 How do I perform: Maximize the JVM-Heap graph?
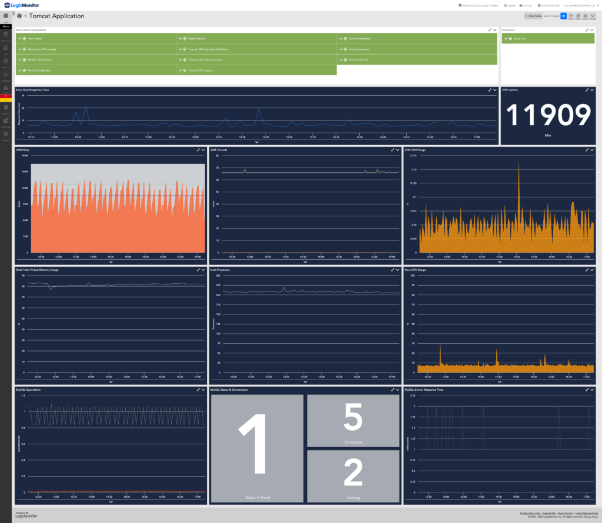(x=199, y=150)
